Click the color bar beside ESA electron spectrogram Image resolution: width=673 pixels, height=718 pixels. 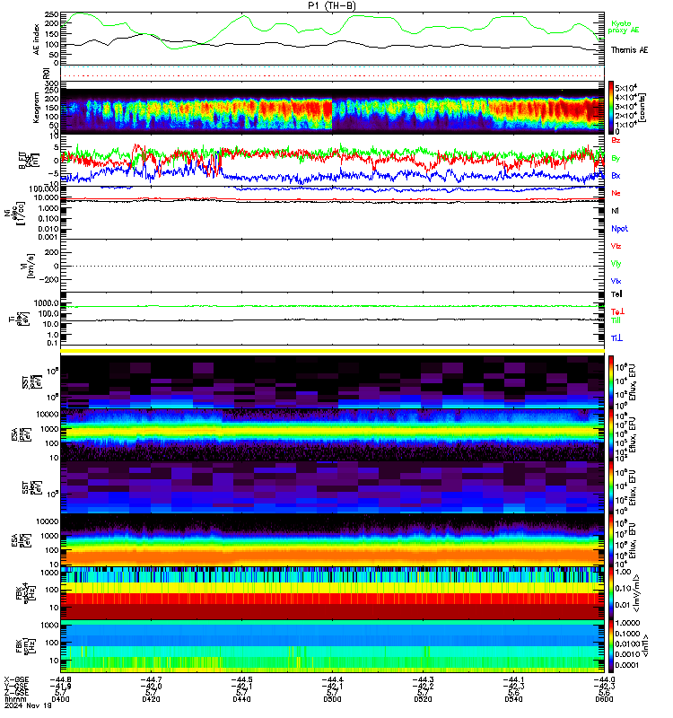[x=611, y=540]
